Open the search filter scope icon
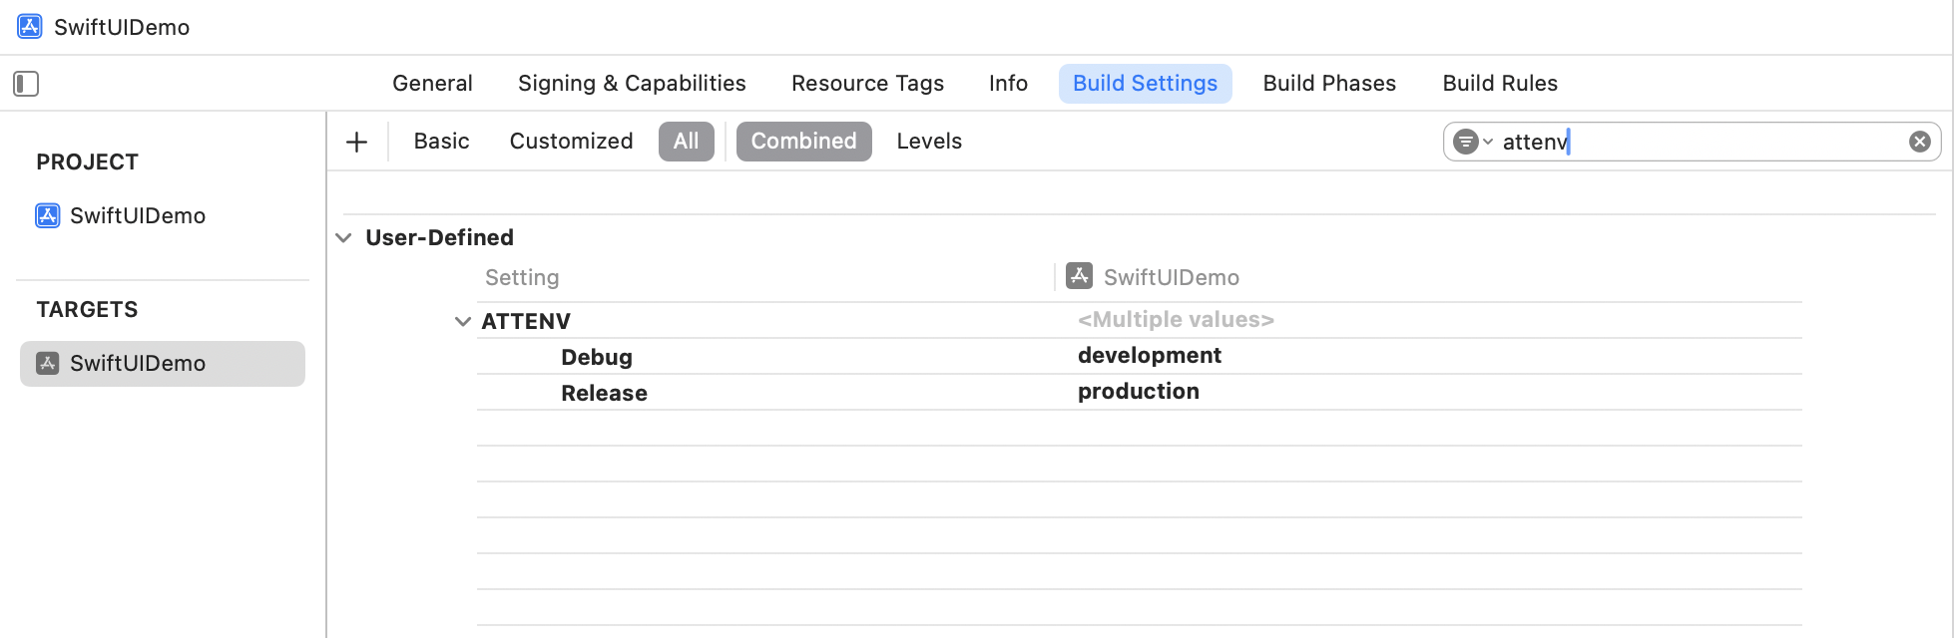 (1472, 142)
